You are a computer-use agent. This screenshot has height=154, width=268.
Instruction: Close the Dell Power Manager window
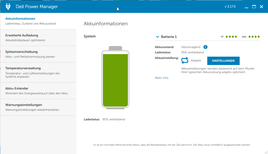click(x=262, y=7)
